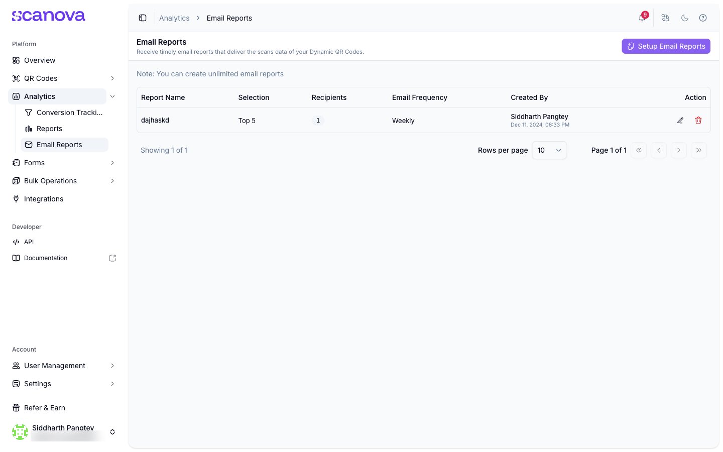Open Conversion Tracking in sidebar

(64, 112)
